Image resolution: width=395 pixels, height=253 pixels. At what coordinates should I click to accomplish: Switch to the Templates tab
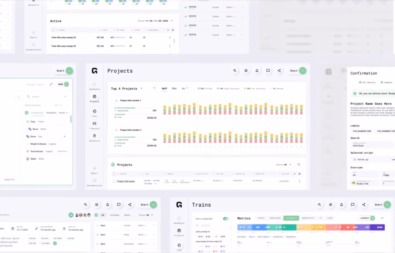click(51, 113)
